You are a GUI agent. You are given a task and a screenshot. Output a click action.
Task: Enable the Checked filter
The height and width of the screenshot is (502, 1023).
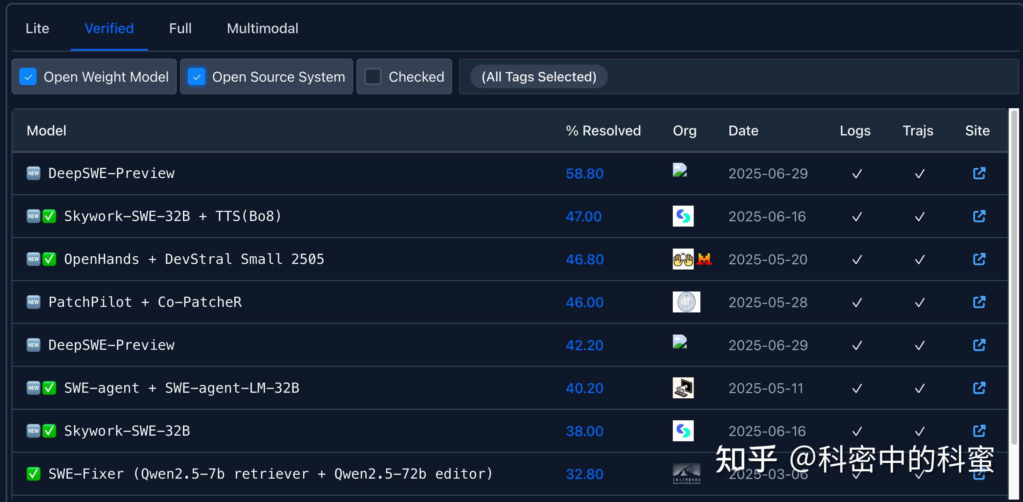[373, 77]
